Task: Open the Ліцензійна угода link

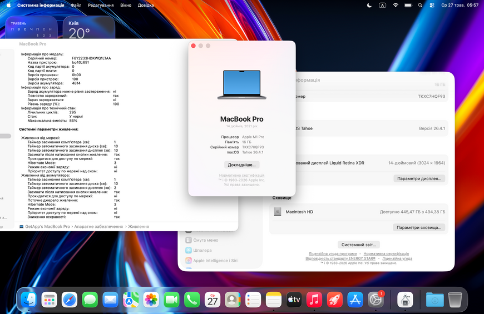Action: pos(397,258)
